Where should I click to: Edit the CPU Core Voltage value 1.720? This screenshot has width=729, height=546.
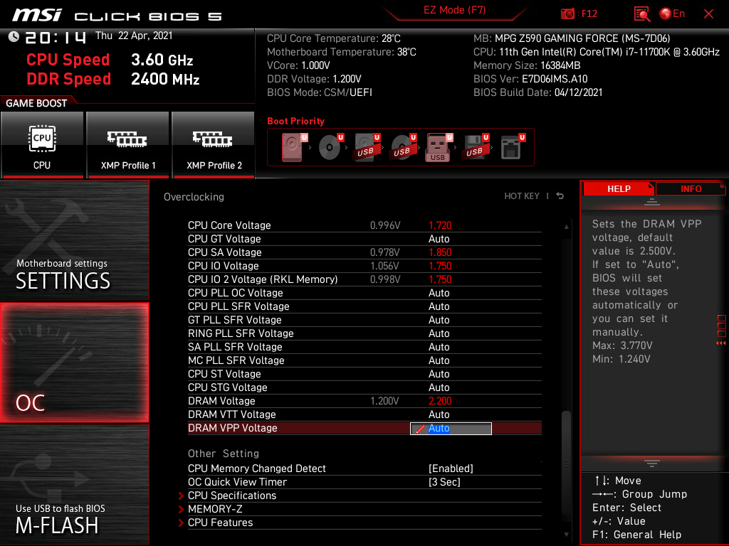[x=440, y=225]
